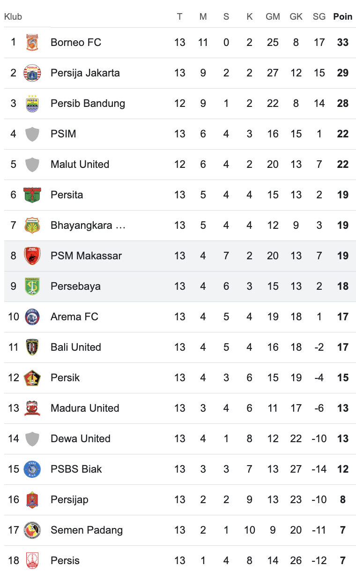The height and width of the screenshot is (573, 356).
Task: Open the Malut United team link
Action: [80, 164]
